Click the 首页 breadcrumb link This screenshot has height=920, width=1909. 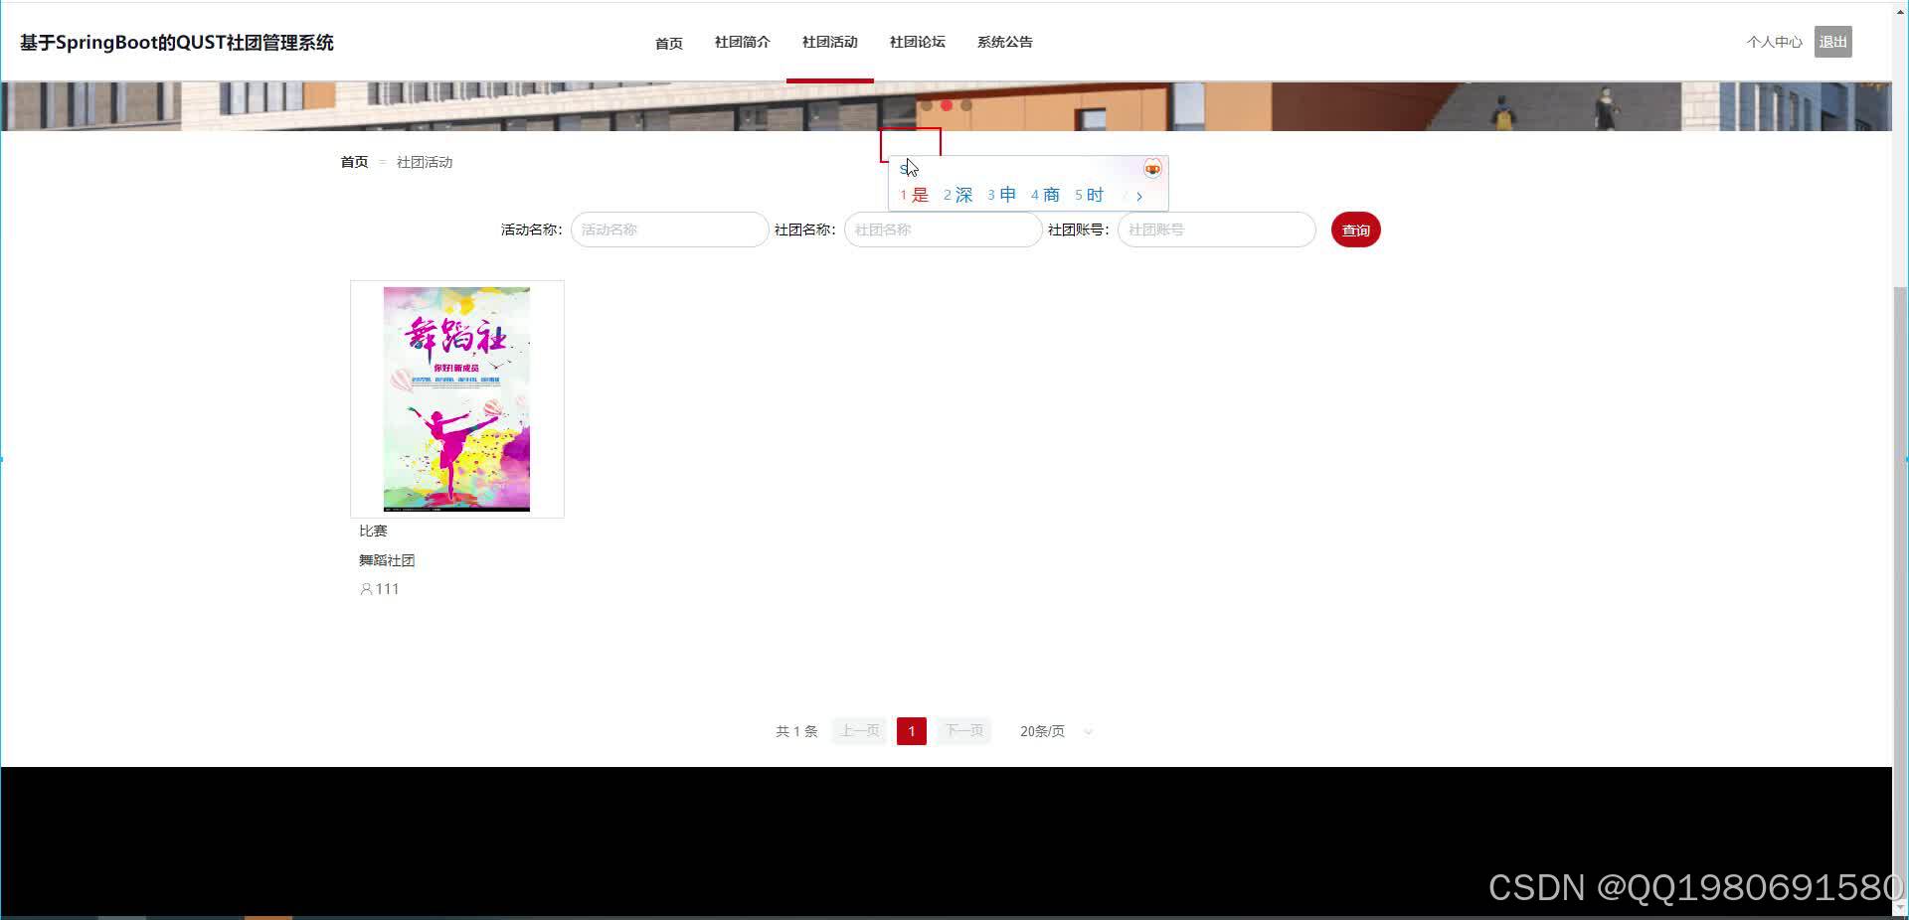[x=353, y=161]
